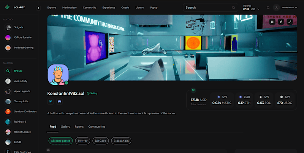Open the Setting link beside username
This screenshot has width=304, height=153.
pyautogui.click(x=92, y=93)
